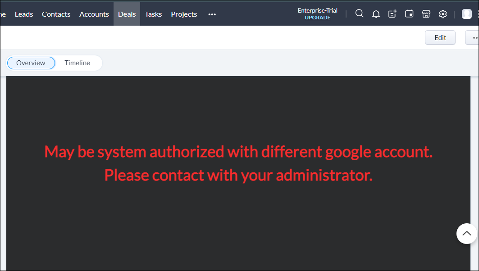
Task: Open the setup gear icon
Action: pos(443,14)
